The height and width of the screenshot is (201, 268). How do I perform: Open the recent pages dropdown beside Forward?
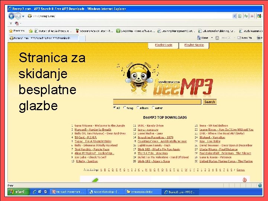pos(23,16)
